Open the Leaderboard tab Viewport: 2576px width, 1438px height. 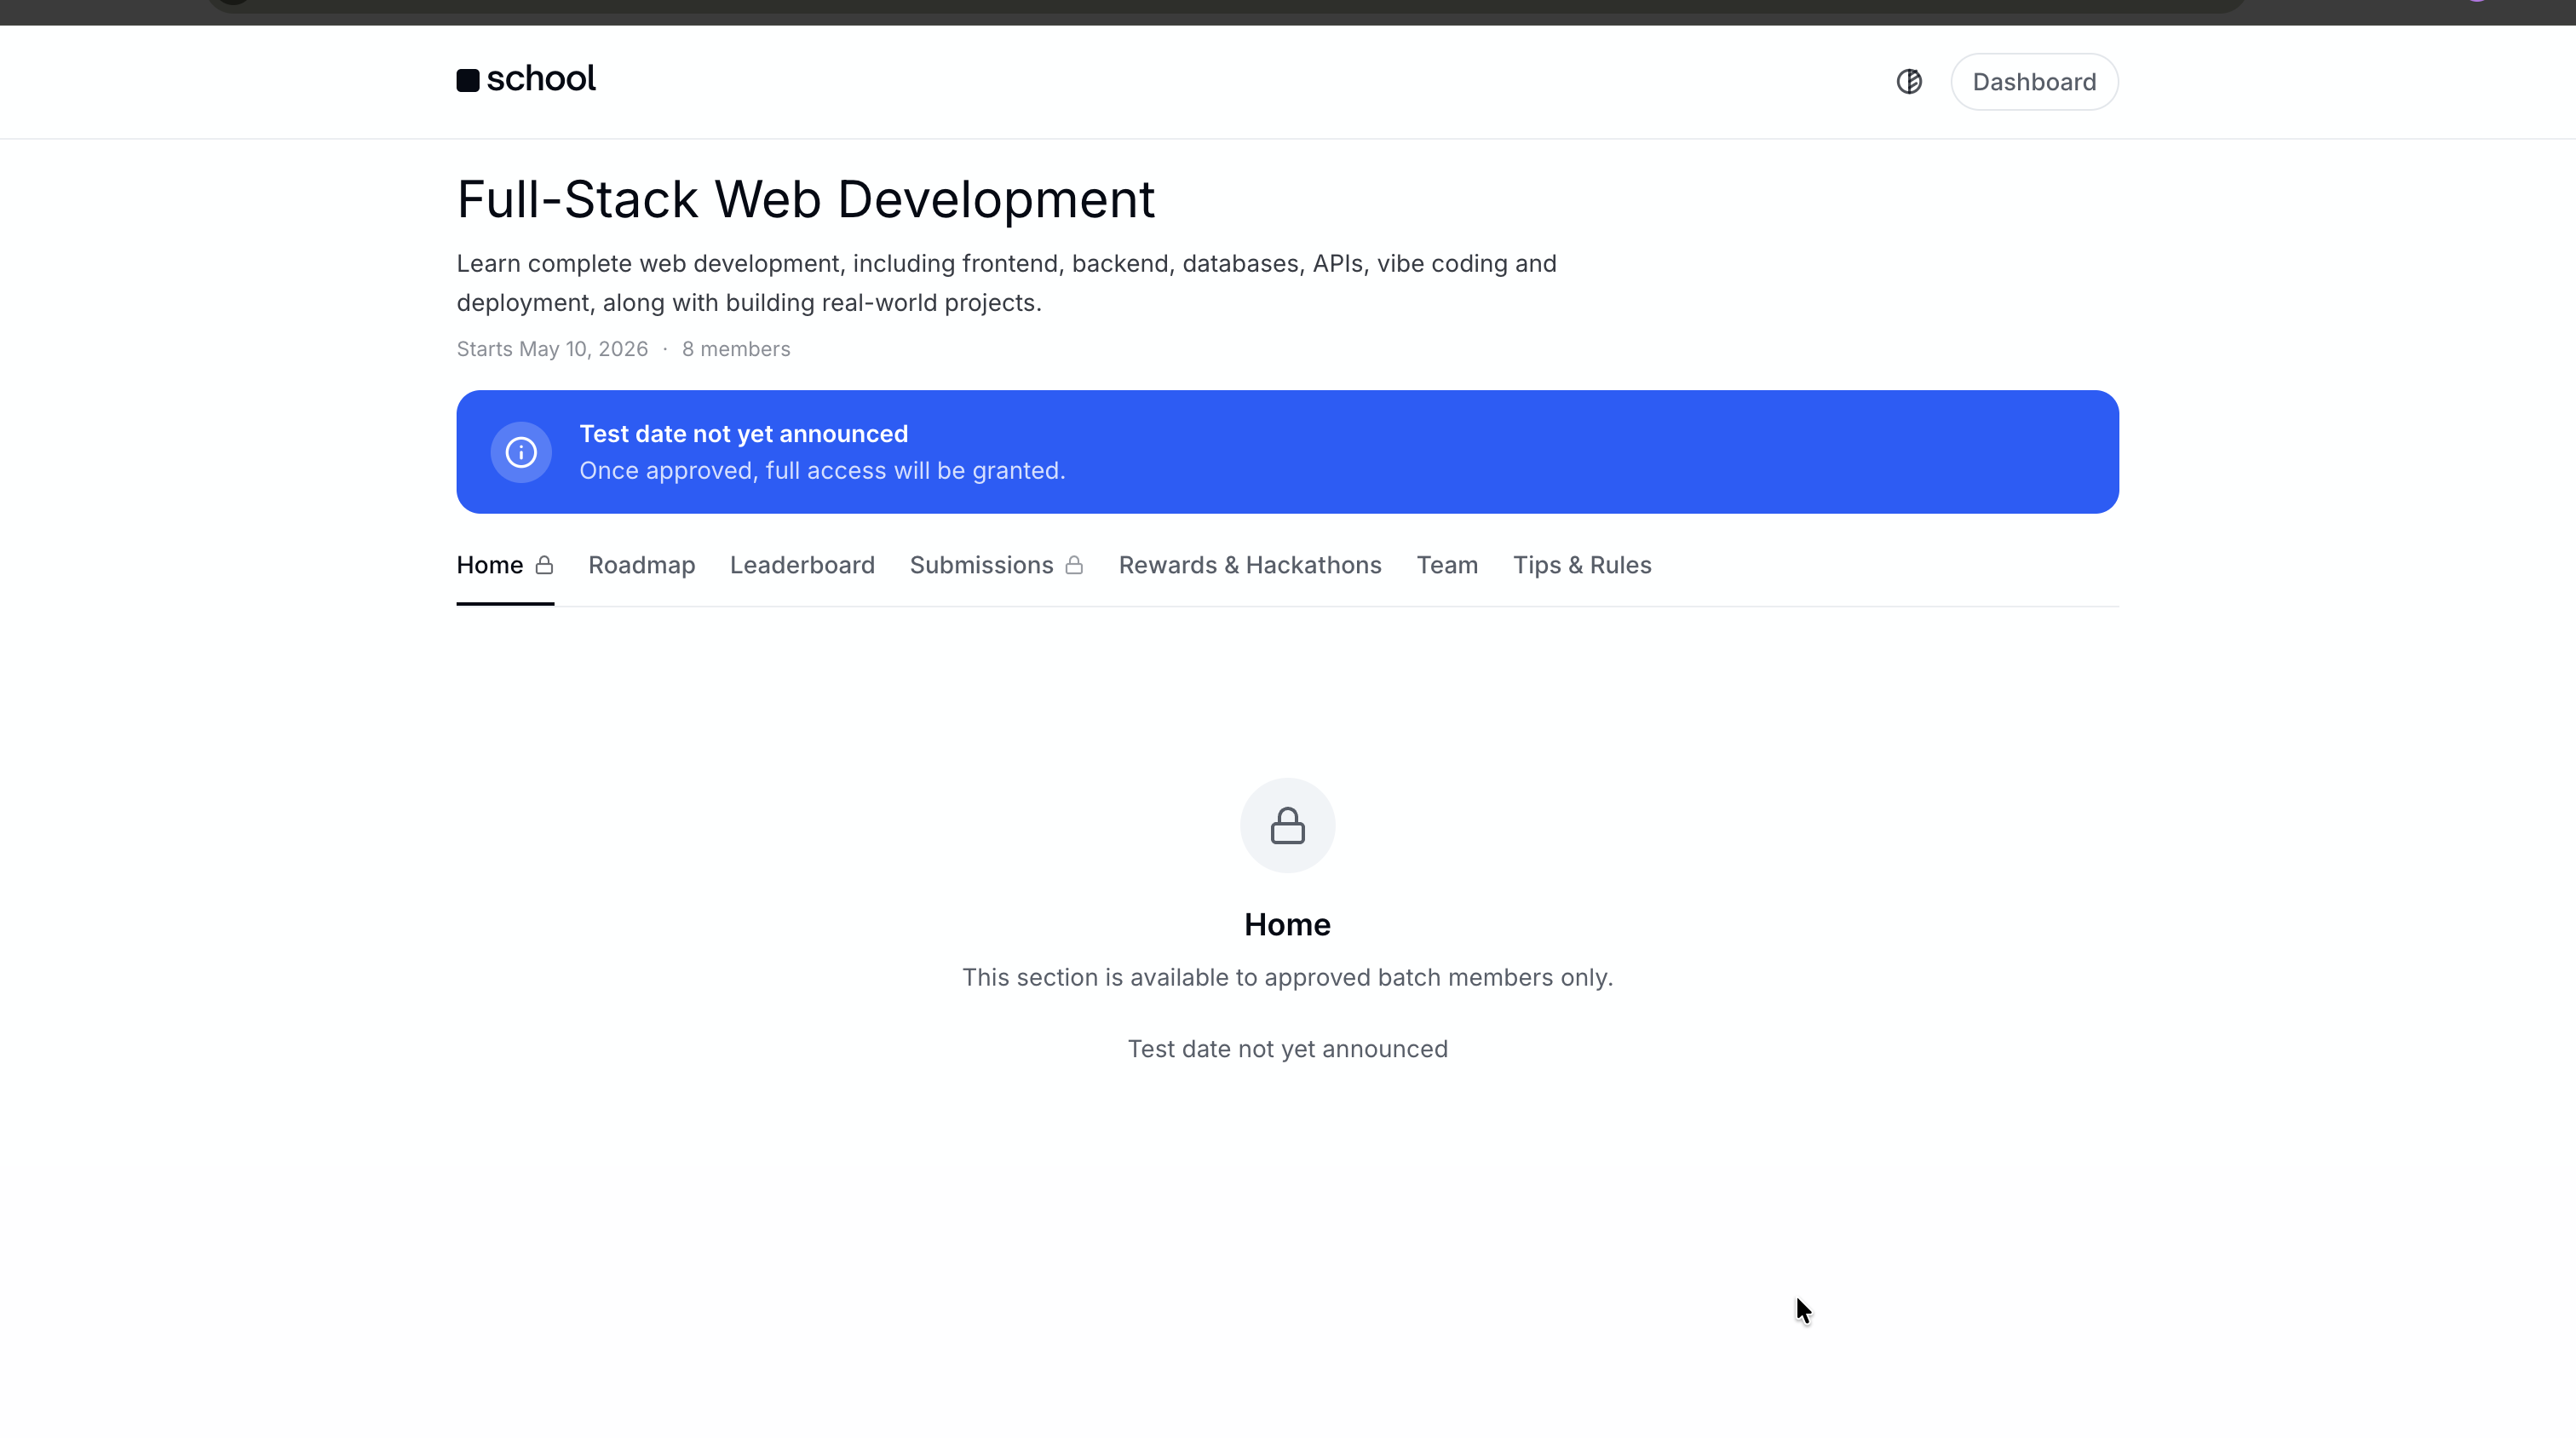coord(802,565)
